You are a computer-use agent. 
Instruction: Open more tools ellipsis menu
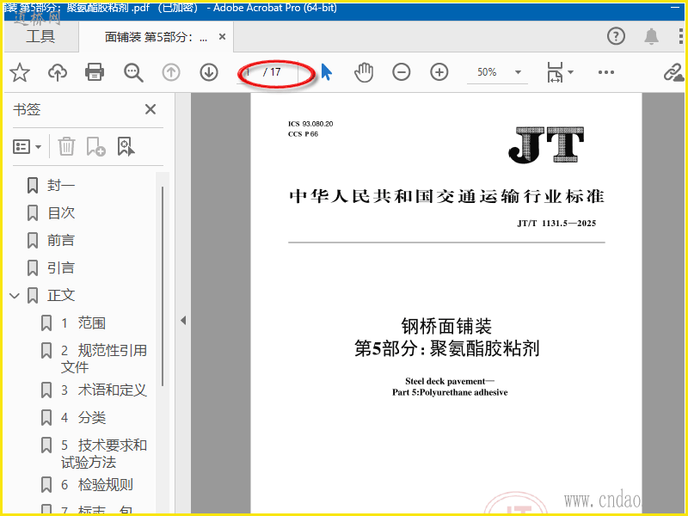tap(606, 72)
